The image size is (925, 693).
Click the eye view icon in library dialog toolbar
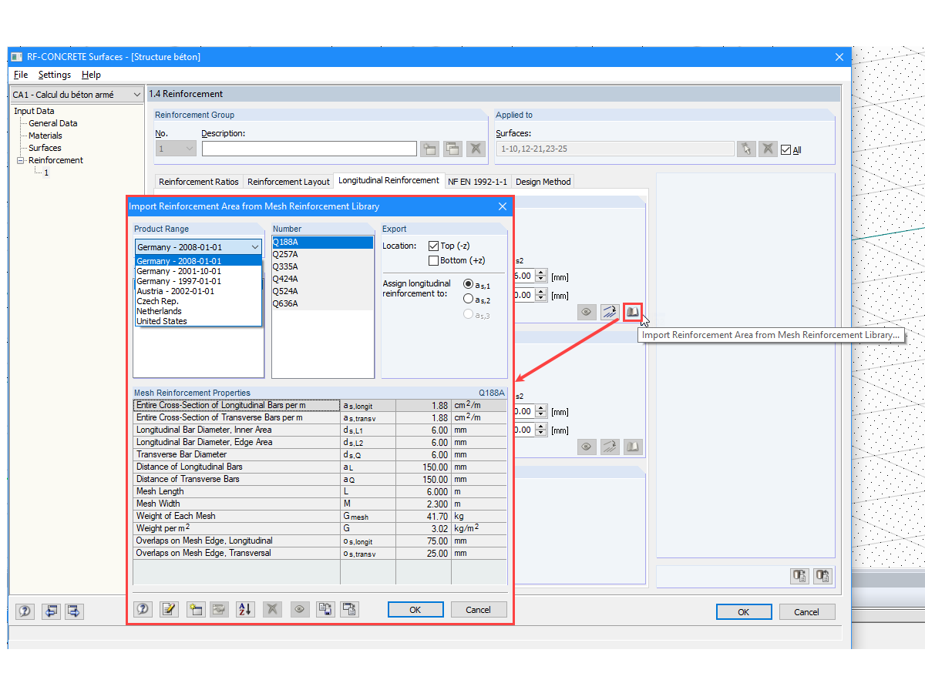(x=300, y=609)
